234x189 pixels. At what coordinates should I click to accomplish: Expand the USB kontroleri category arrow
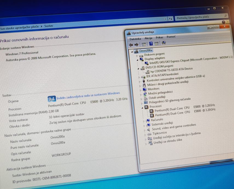pyautogui.click(x=140, y=82)
